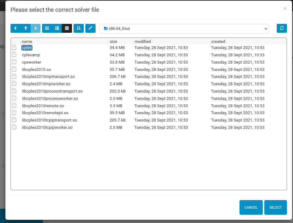Close the solver file dialog
The height and width of the screenshot is (223, 293).
point(285,9)
